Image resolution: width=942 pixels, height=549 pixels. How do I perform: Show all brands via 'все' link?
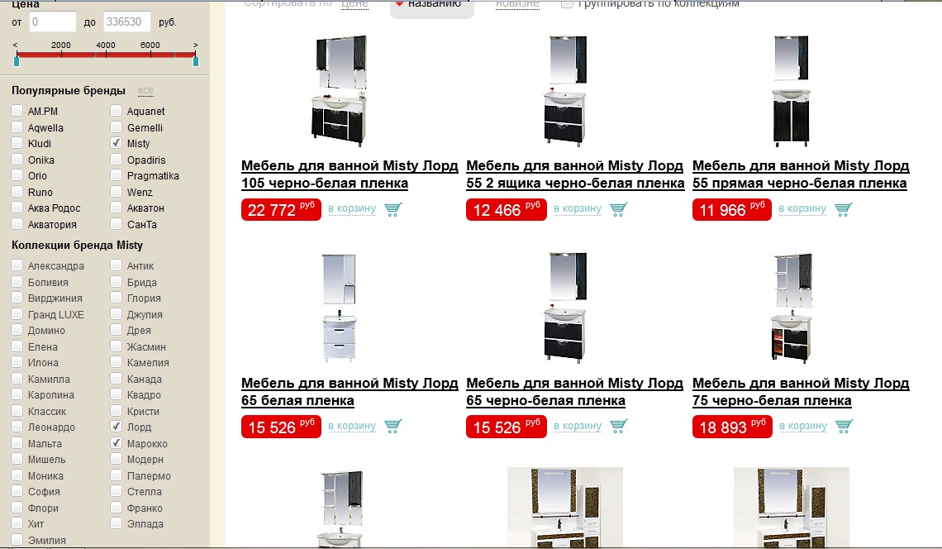click(x=145, y=91)
